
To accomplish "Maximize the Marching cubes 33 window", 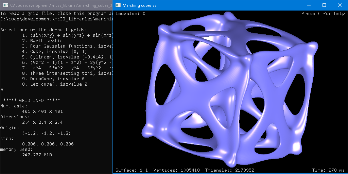I will pos(324,5).
